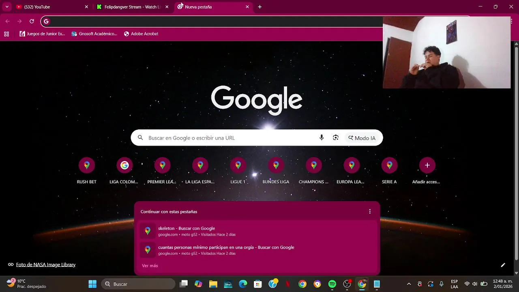Show hidden system tray icons chevron

click(409, 284)
